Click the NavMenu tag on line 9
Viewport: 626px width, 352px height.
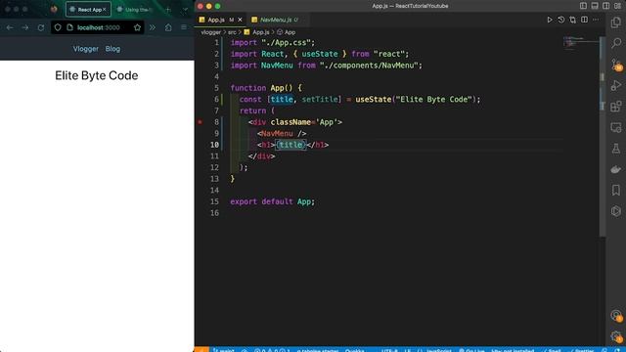[x=277, y=133]
